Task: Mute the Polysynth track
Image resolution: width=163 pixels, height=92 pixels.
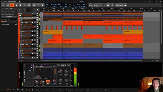Action: click(x=37, y=27)
